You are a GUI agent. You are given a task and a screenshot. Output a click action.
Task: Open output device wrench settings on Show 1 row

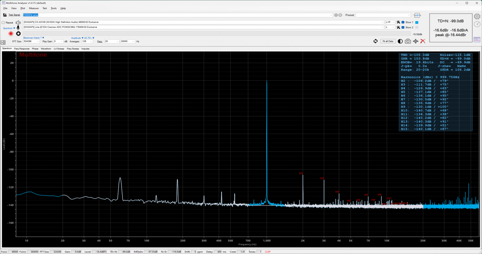[398, 22]
